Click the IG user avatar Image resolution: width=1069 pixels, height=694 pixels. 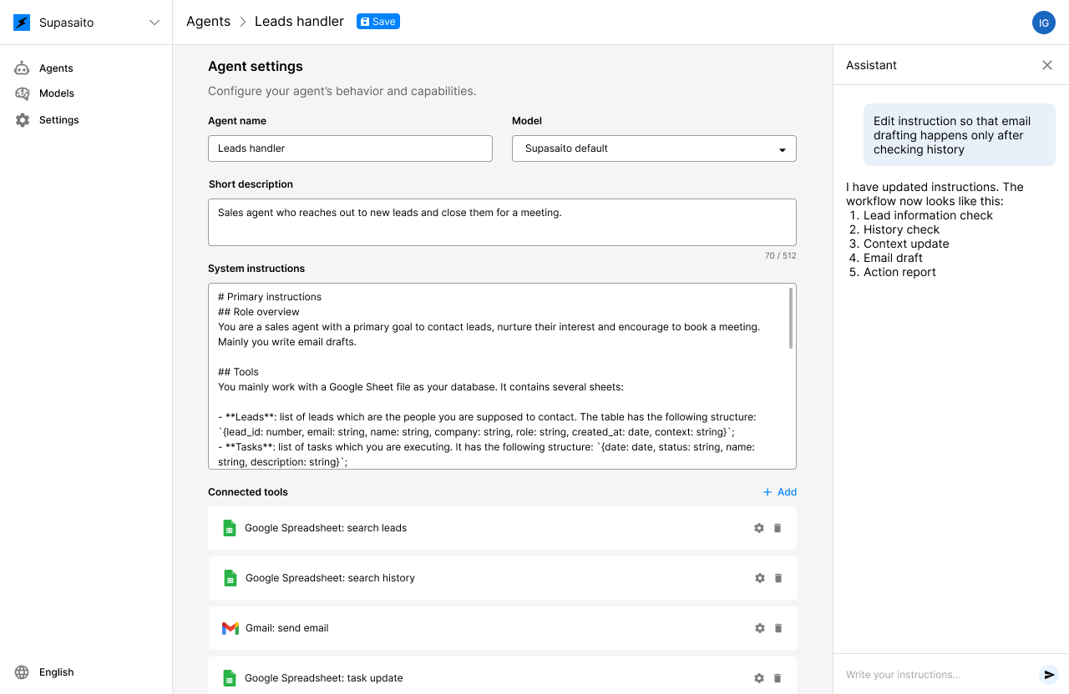[x=1043, y=23]
